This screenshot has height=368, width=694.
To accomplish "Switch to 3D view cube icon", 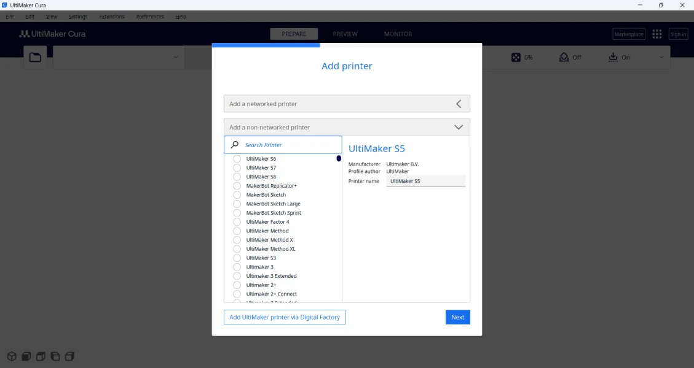I will (x=11, y=356).
